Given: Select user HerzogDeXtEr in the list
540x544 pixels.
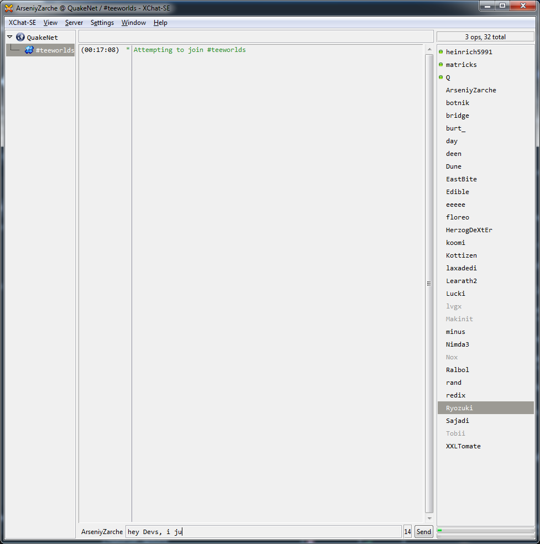Looking at the screenshot, I should coord(485,230).
